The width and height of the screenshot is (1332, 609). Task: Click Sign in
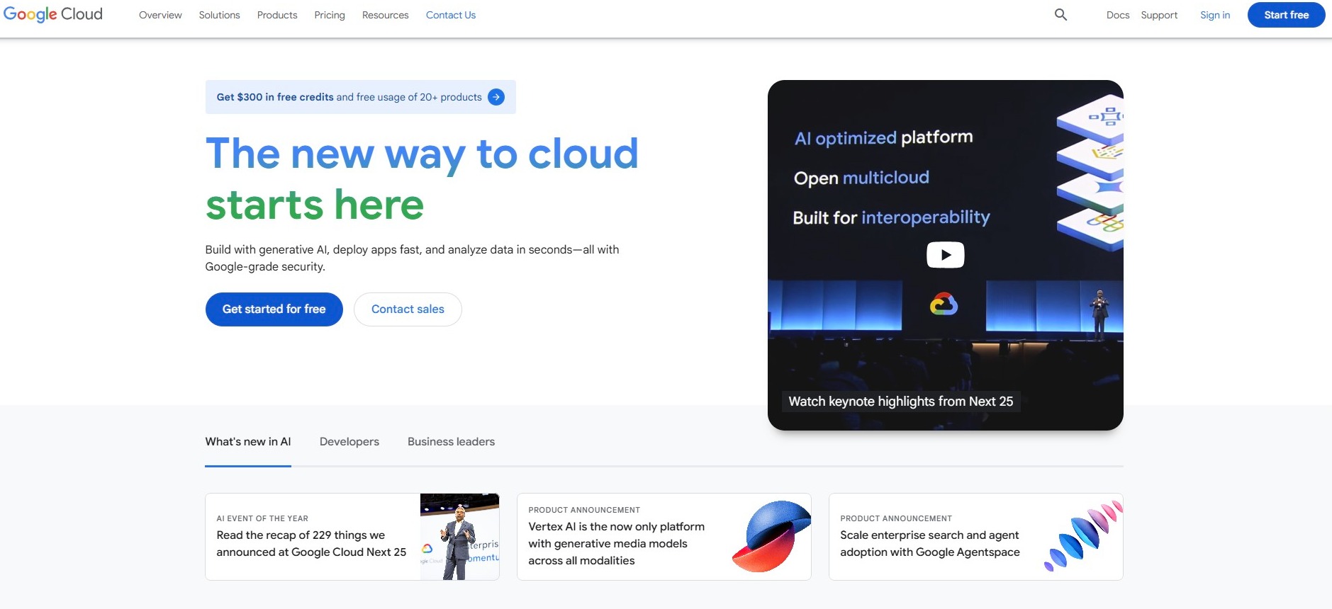[1215, 15]
